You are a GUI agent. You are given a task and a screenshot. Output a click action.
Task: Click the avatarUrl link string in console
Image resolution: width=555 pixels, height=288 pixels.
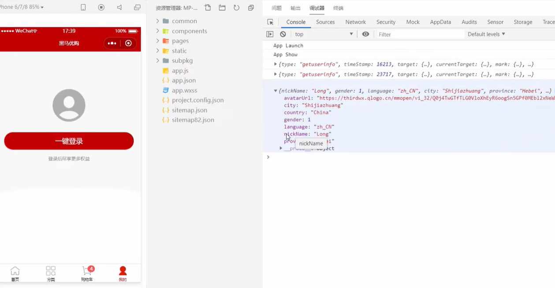click(436, 98)
